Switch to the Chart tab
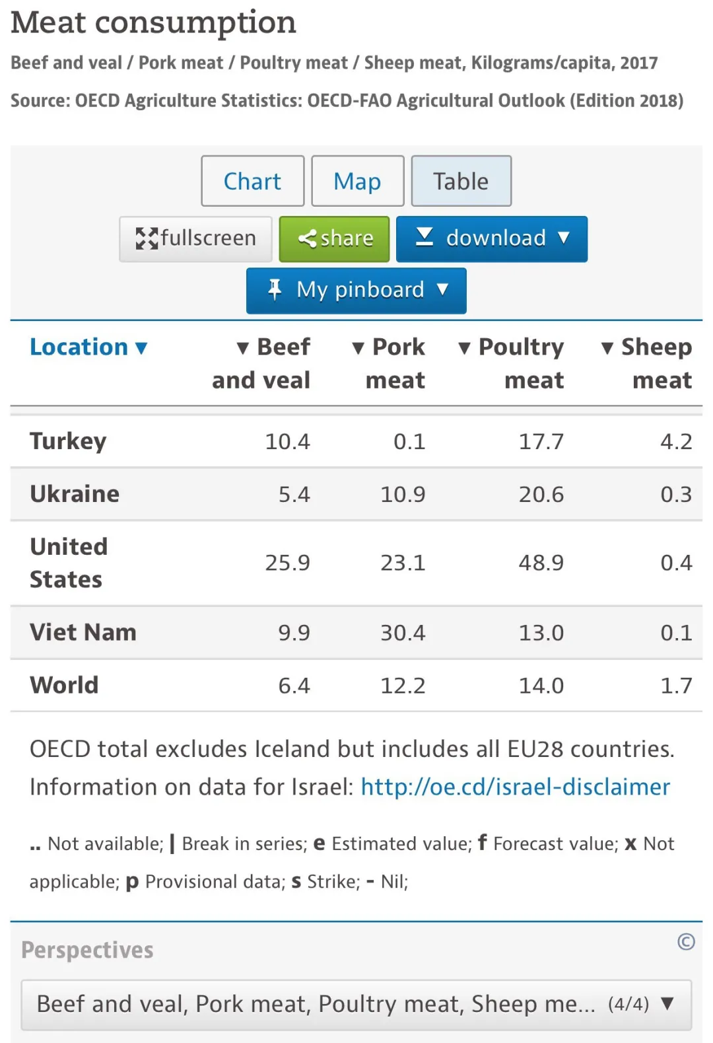The height and width of the screenshot is (1043, 713). (252, 181)
